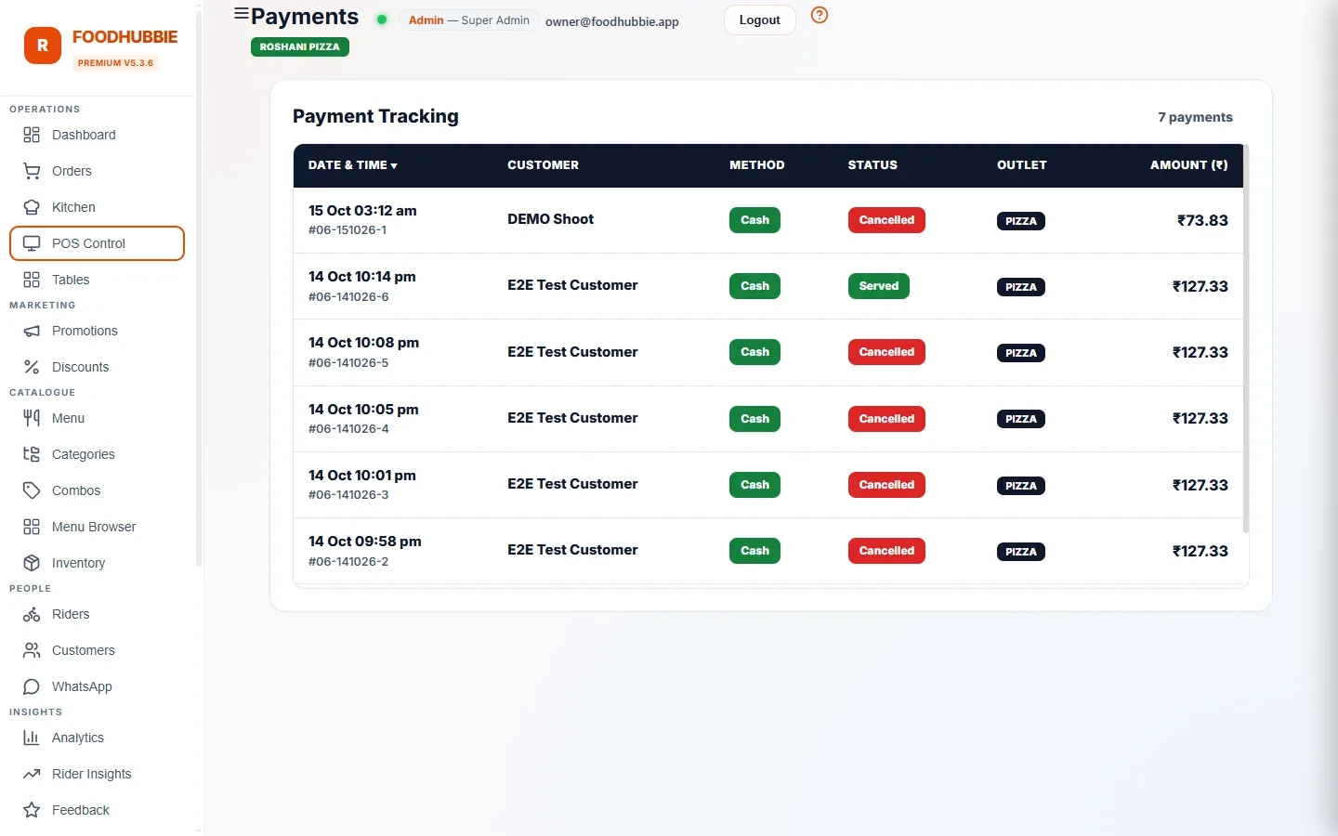This screenshot has width=1338, height=836.
Task: Sort by Date & Time column header
Action: 353,165
